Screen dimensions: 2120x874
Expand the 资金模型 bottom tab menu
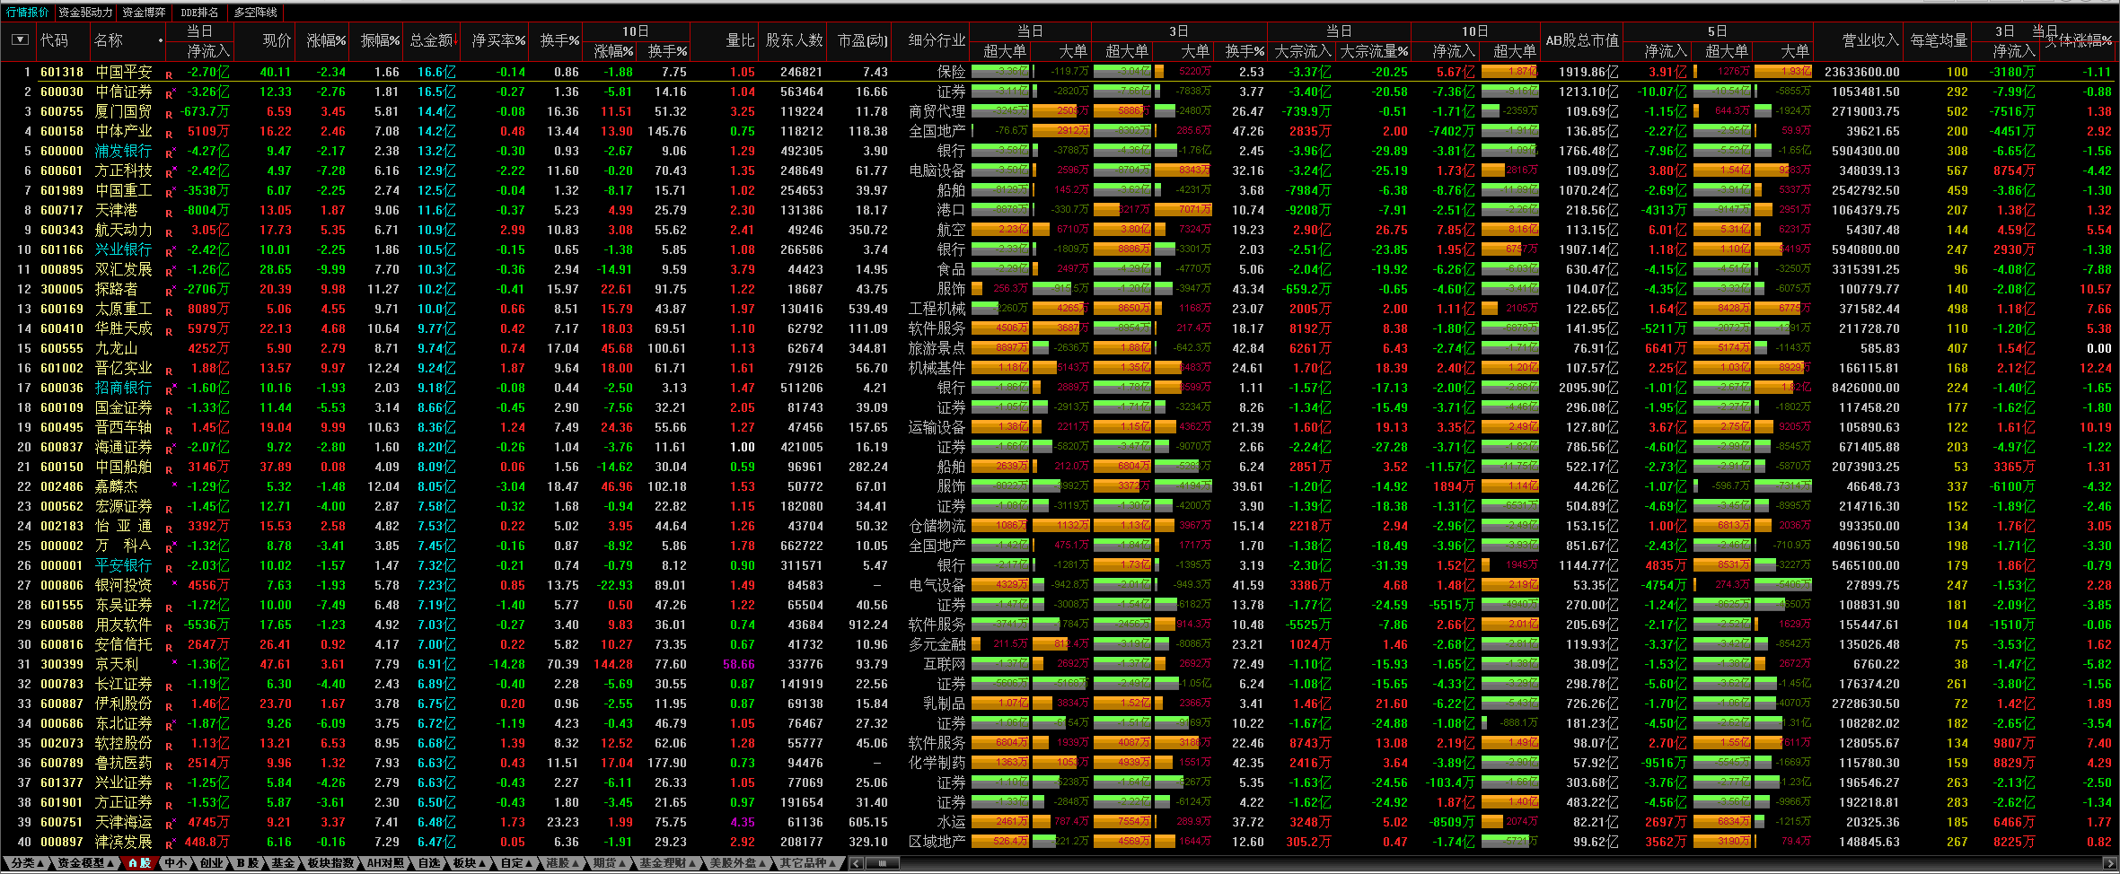point(85,863)
